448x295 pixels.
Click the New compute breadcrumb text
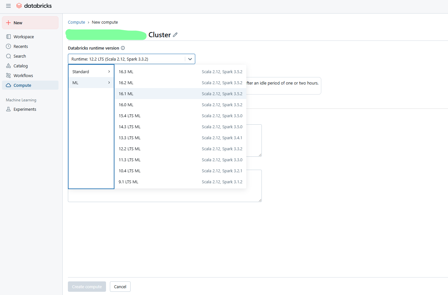coord(105,22)
